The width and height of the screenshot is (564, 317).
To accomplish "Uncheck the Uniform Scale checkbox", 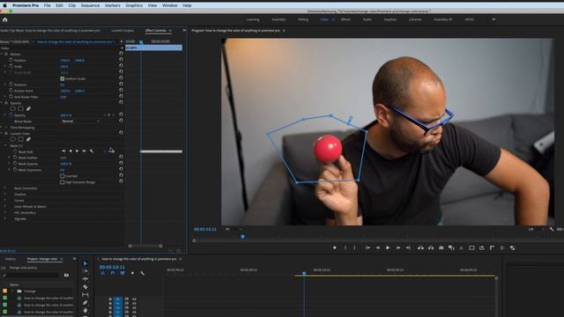I will (x=63, y=78).
